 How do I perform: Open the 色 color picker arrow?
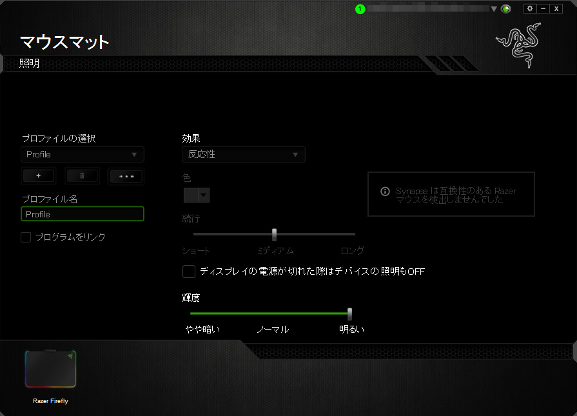click(x=204, y=195)
